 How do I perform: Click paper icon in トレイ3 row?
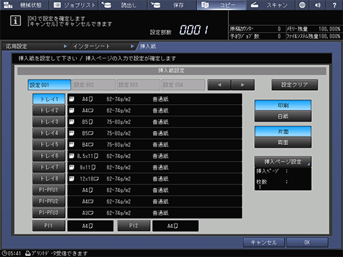(x=72, y=122)
